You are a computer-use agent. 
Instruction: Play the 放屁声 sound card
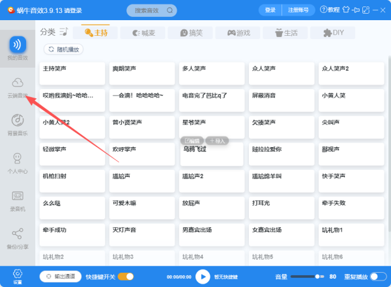(x=212, y=208)
